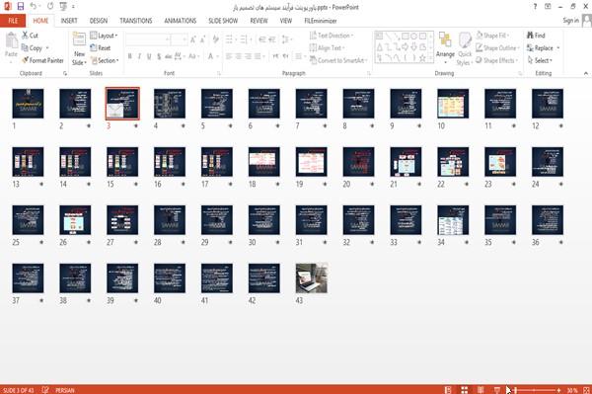The width and height of the screenshot is (592, 394).
Task: Switch to the SLIDE SHOW tab
Action: point(223,21)
